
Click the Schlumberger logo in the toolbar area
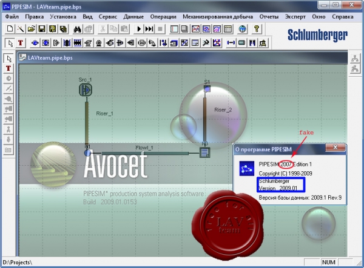(317, 36)
